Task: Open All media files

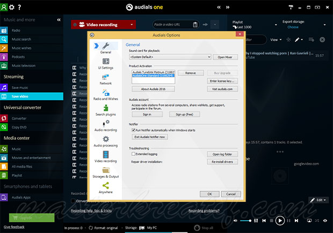Action: [22, 167]
